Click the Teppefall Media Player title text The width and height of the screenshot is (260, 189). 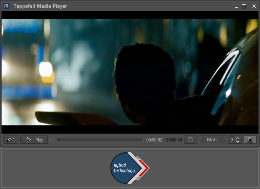[40, 6]
